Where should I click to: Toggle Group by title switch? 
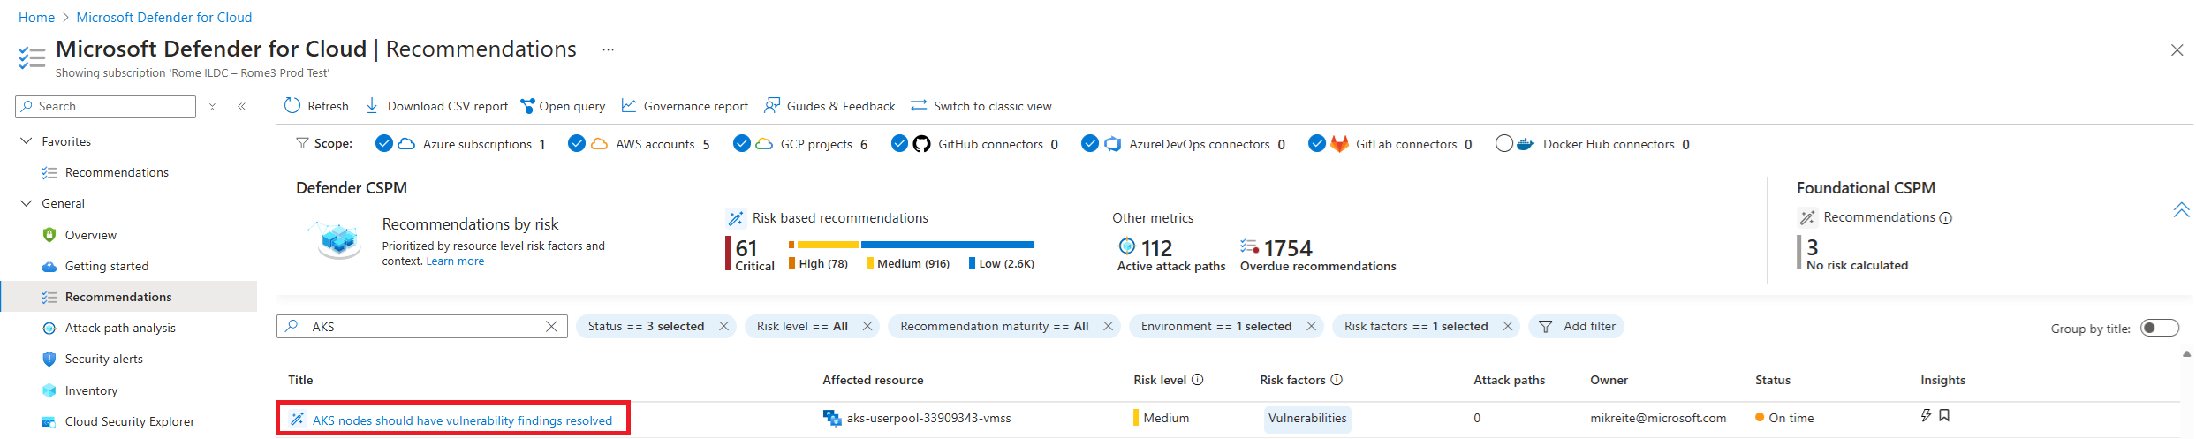(2160, 328)
